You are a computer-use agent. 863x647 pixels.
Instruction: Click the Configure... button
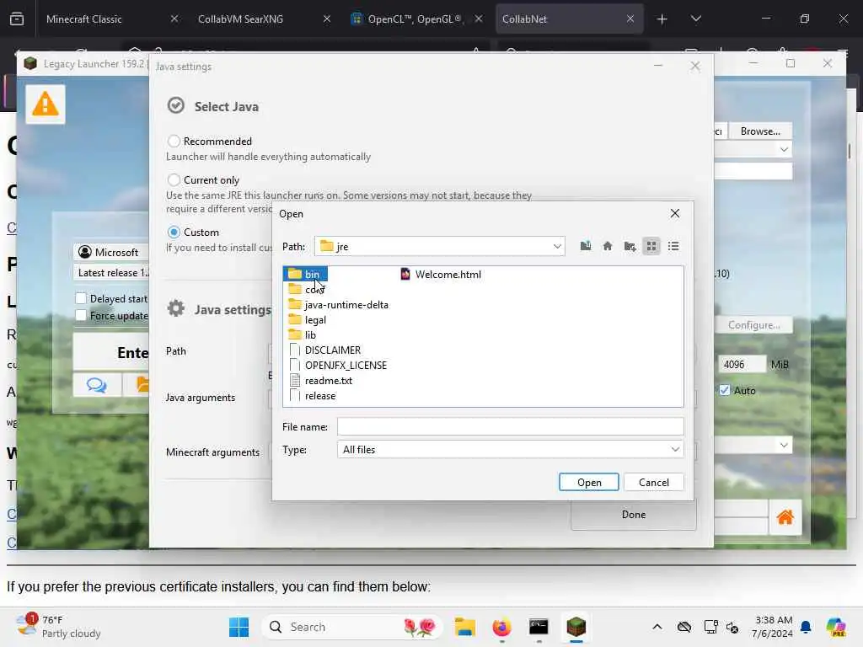coord(754,324)
